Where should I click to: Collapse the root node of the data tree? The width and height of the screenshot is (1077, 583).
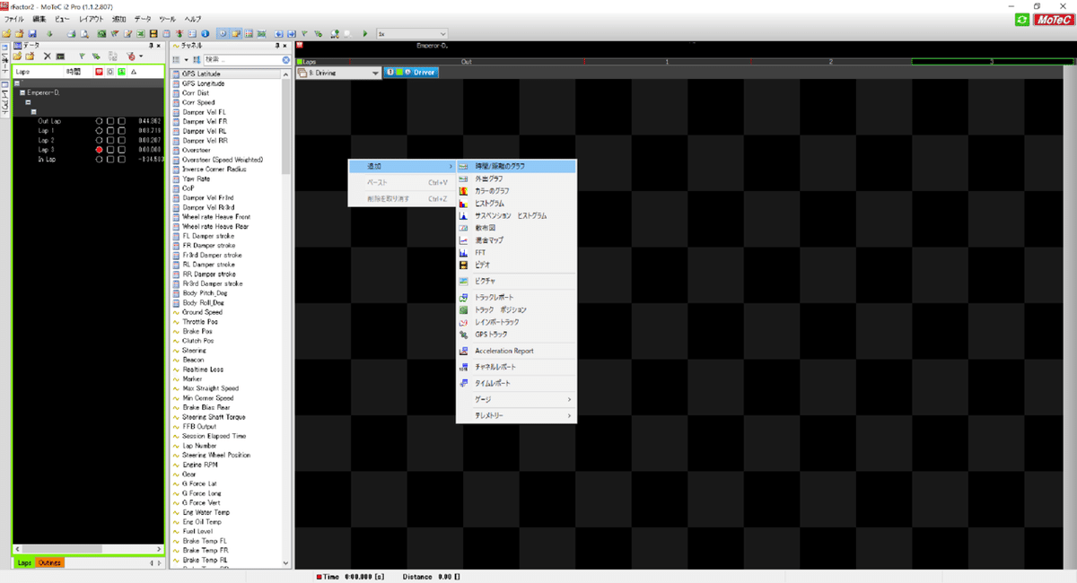tap(16, 83)
